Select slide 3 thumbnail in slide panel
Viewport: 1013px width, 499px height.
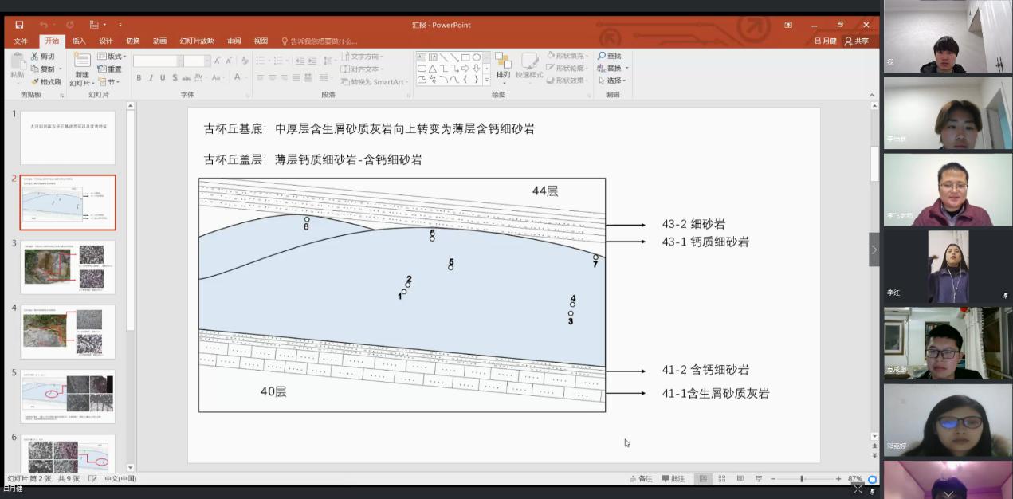click(68, 267)
